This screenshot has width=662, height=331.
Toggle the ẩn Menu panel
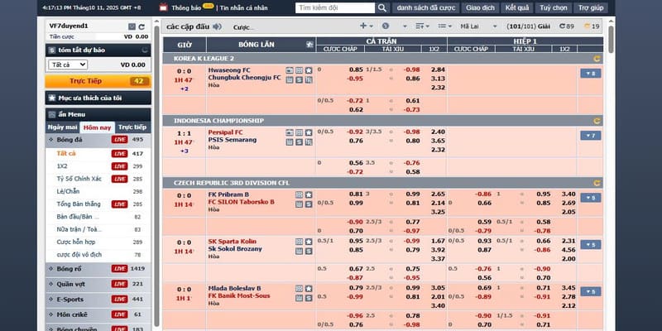click(x=98, y=114)
